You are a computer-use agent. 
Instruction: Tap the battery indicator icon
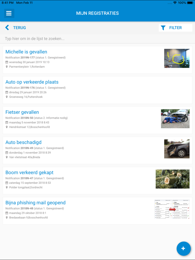click(190, 3)
